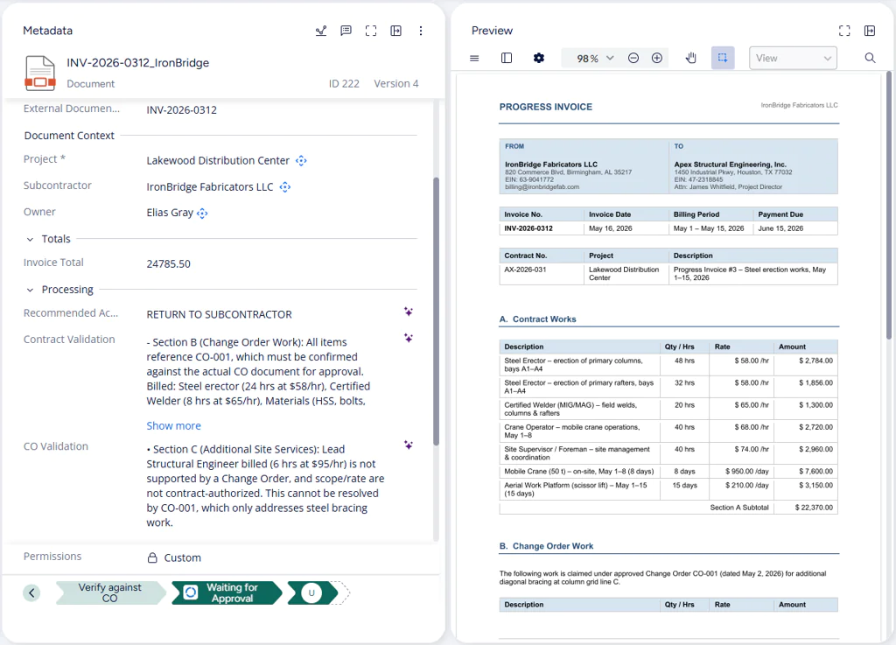Click the Crane Operator line item description
Viewport: 896px width, 645px height.
click(x=572, y=431)
